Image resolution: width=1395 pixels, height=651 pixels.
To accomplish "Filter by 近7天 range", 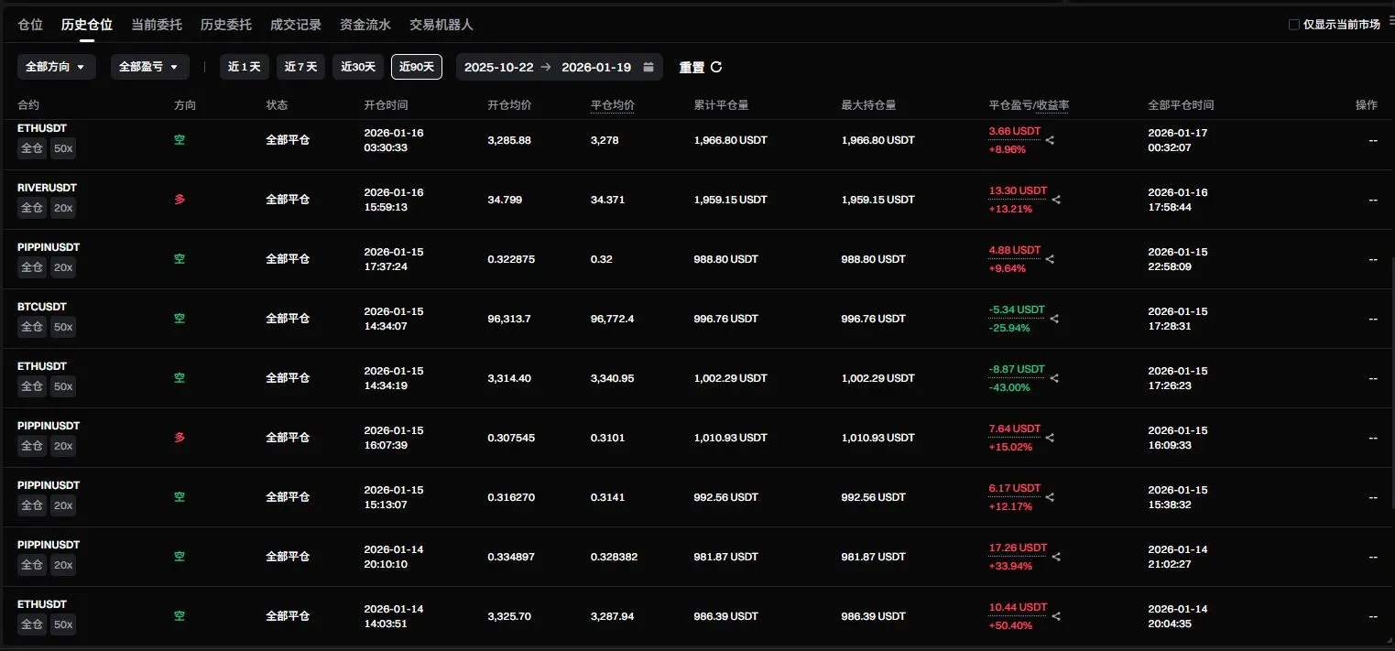I will [x=300, y=67].
